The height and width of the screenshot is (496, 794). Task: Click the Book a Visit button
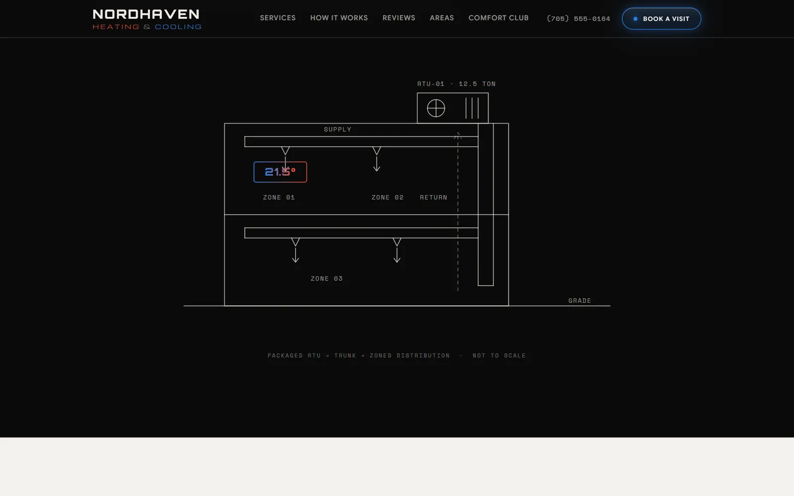pos(662,19)
